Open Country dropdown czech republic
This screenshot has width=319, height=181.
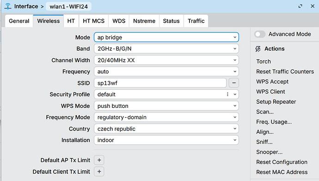166,129
